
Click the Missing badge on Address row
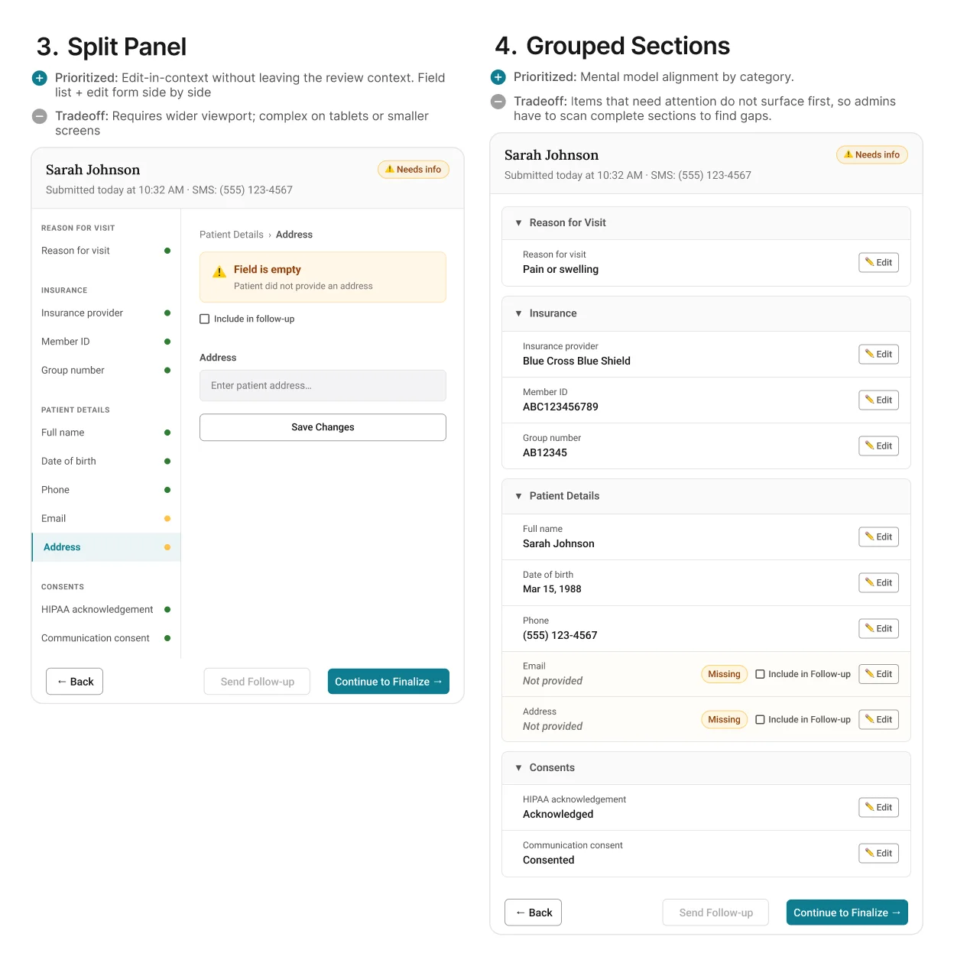[723, 720]
